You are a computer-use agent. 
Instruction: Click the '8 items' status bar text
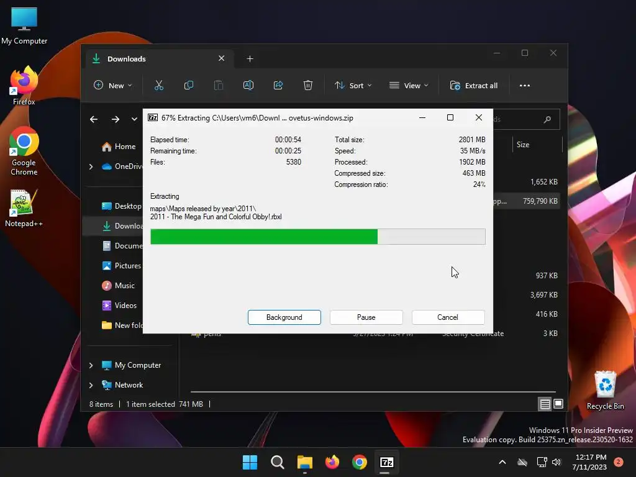point(101,404)
